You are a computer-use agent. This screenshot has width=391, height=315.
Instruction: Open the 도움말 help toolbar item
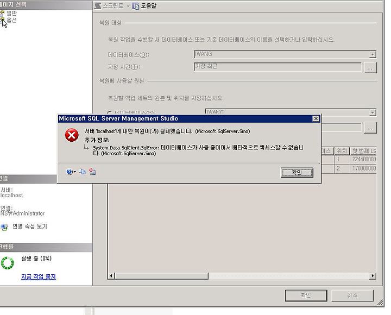(144, 6)
